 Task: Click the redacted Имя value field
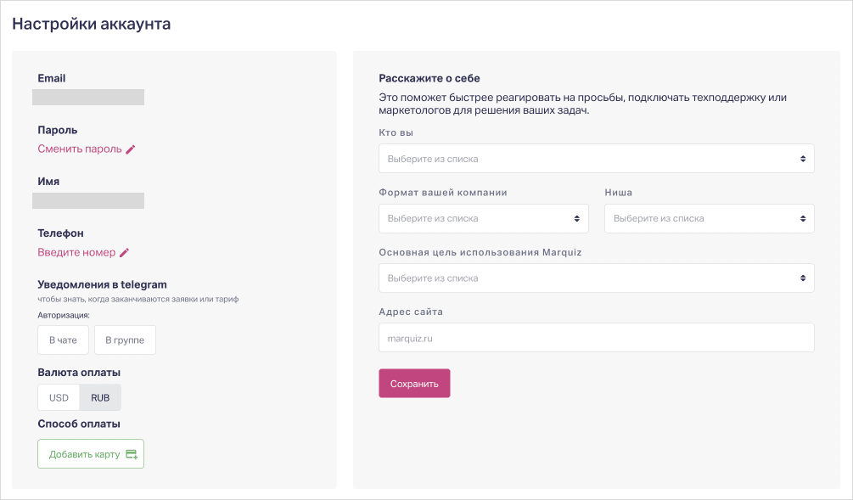pos(88,200)
